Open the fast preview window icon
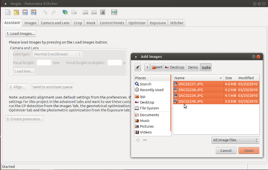 [114, 13]
